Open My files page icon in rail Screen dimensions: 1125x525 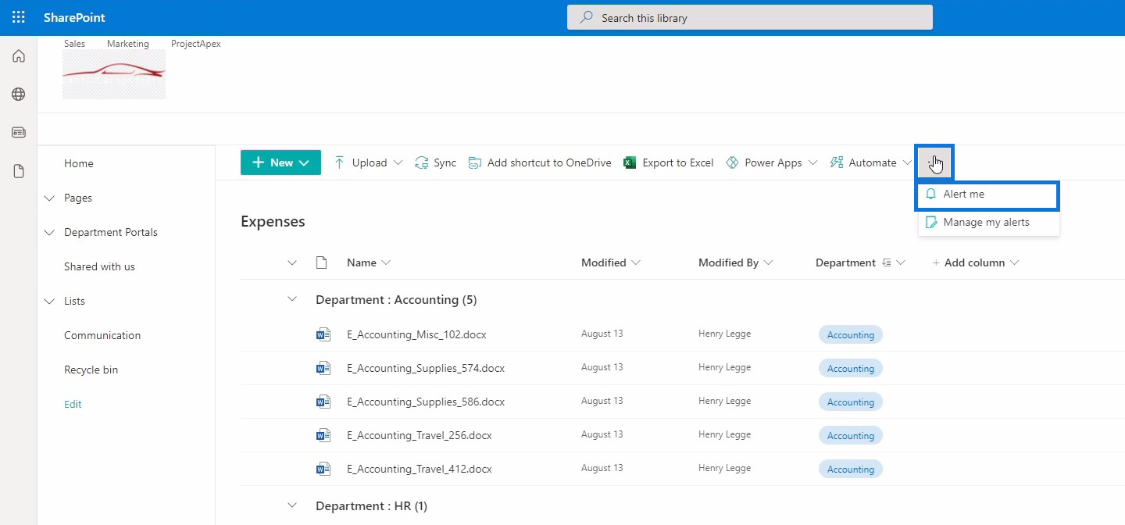(19, 171)
